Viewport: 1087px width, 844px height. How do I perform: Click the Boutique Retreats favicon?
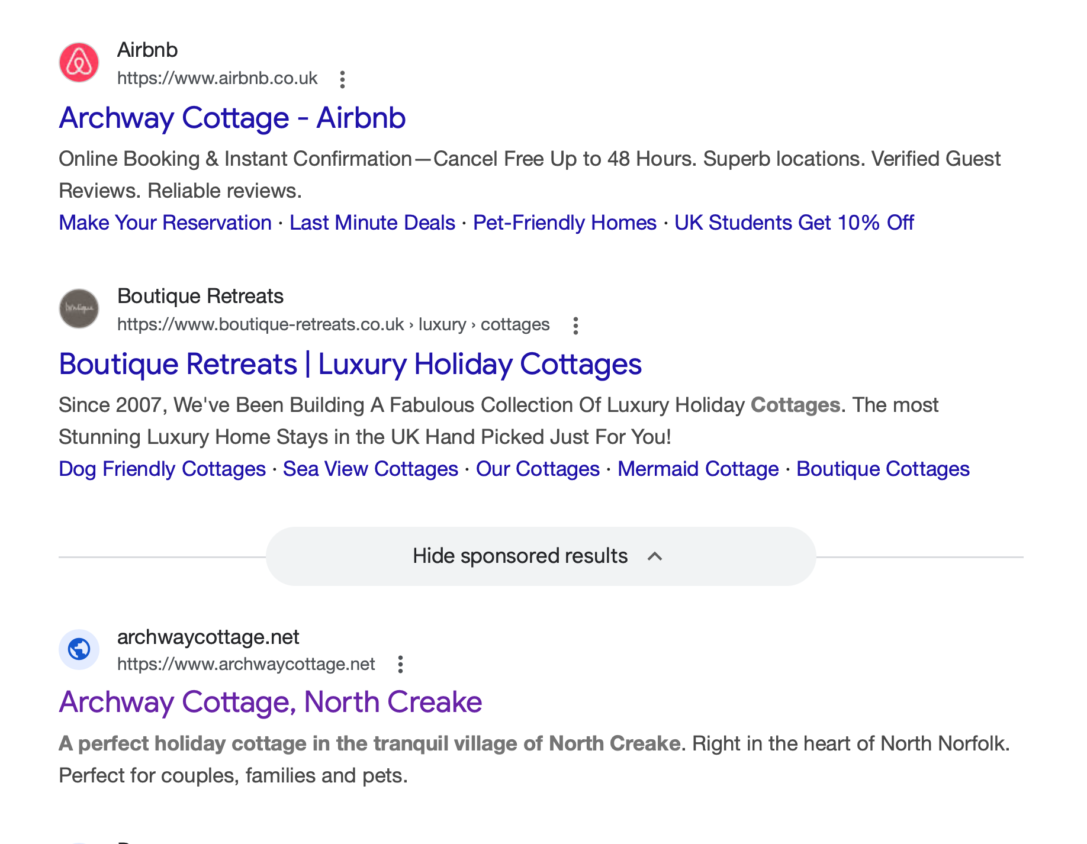79,308
